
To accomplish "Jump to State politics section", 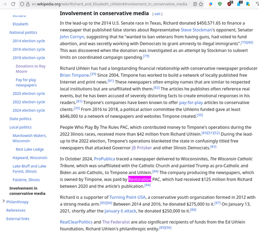I will tap(21, 119).
